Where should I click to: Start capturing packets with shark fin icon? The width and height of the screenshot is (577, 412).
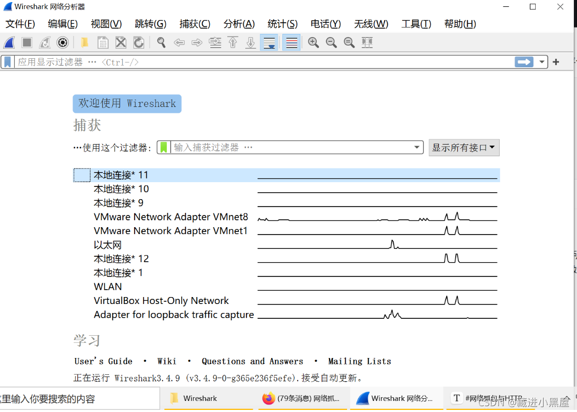pyautogui.click(x=9, y=43)
